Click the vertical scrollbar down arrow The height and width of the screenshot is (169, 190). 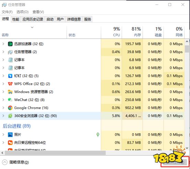(x=187, y=148)
